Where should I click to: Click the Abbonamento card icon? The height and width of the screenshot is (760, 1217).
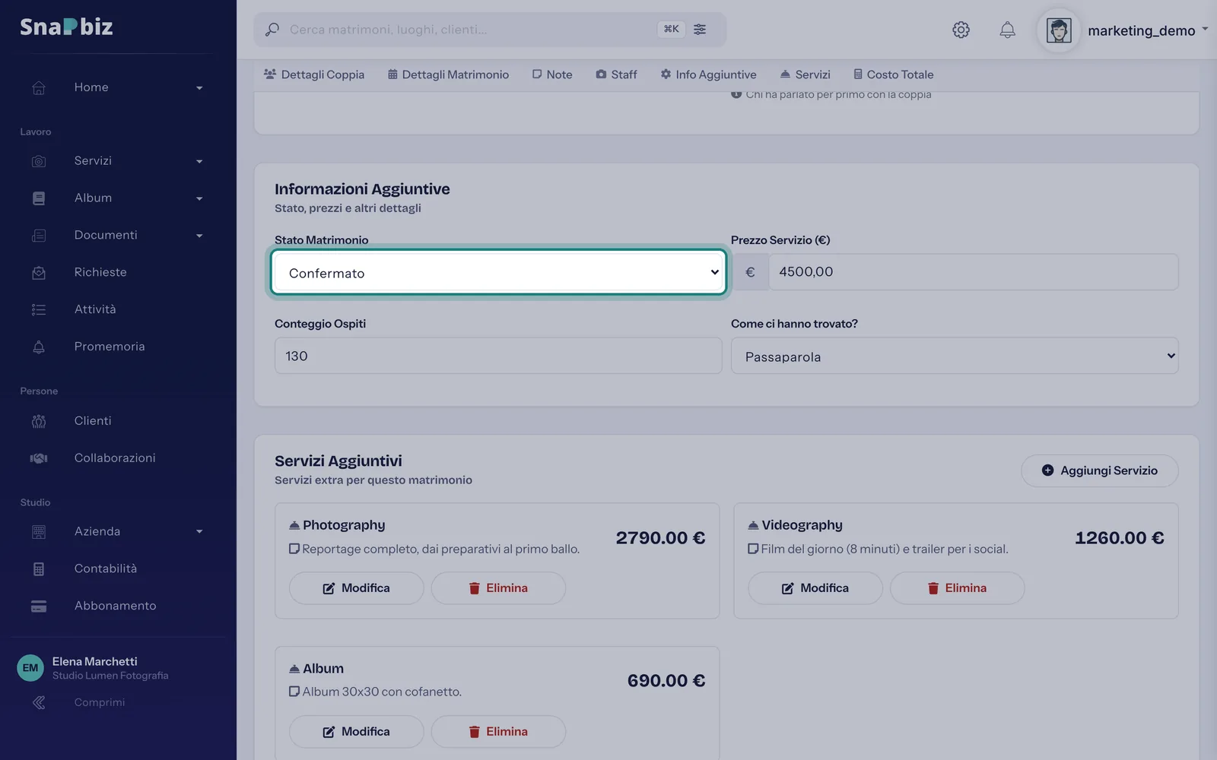[39, 606]
